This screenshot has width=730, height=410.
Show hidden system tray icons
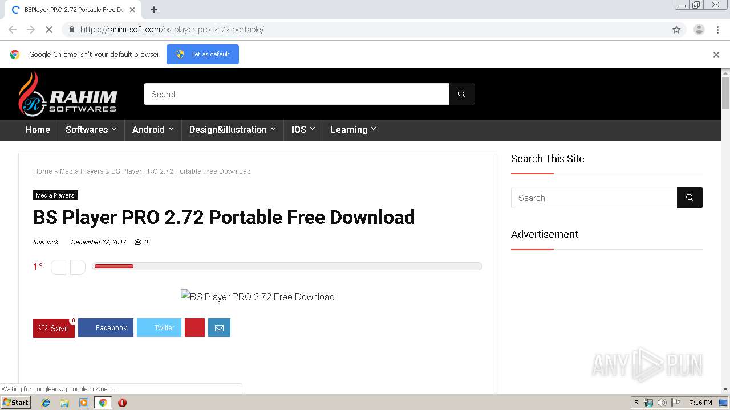(636, 403)
